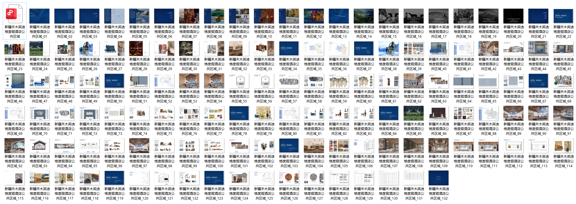This screenshot has height=204, width=576.
Task: Click the blue cover thumbnail ending _103
Action: pos(289,145)
